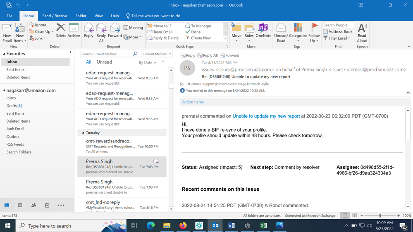Image resolution: width=413 pixels, height=232 pixels.
Task: Open the Address Book
Action: pyautogui.click(x=338, y=31)
